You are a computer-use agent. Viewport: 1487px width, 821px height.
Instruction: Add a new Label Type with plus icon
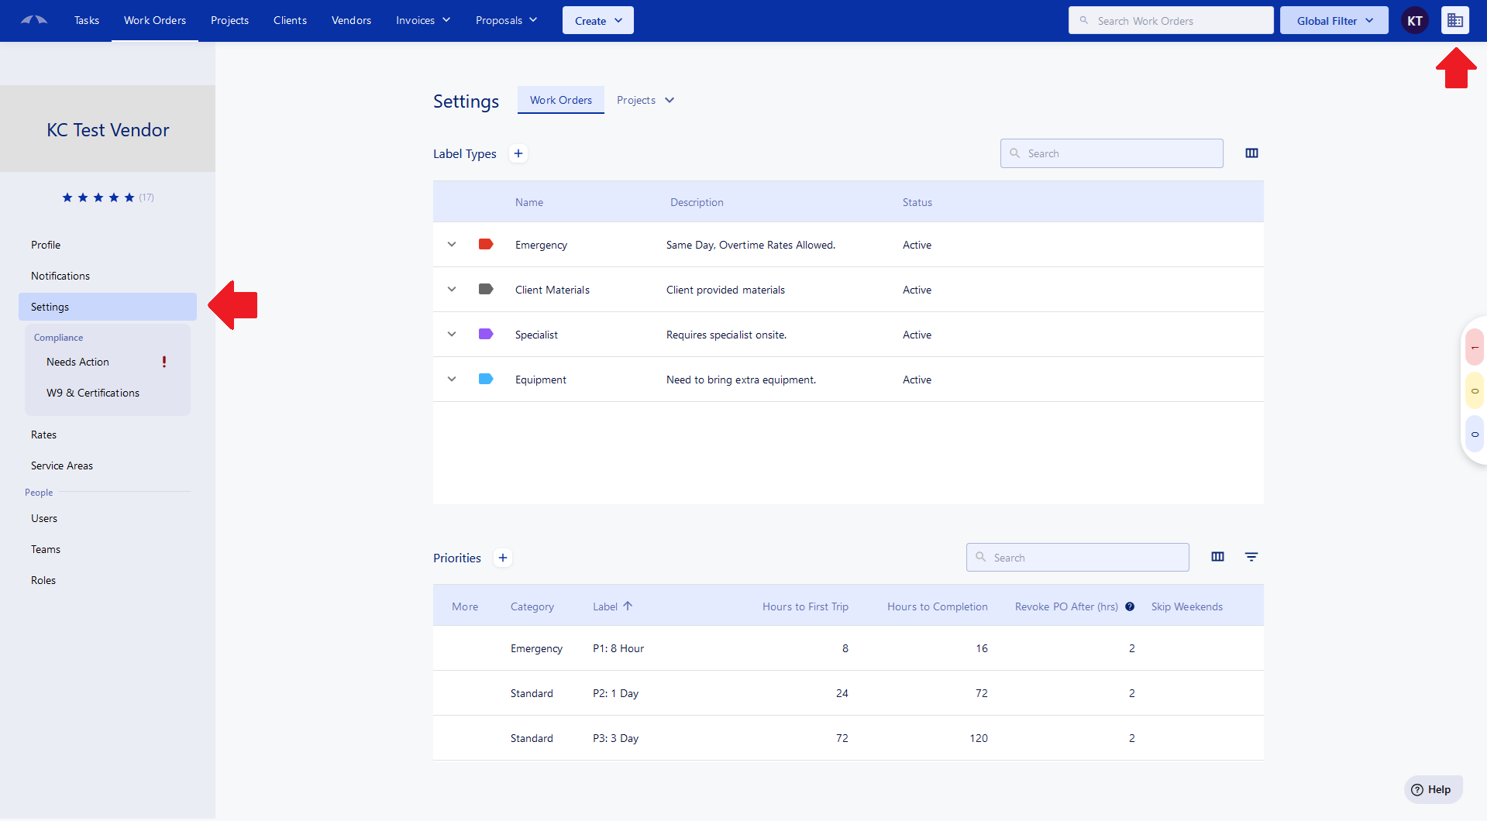coord(518,153)
